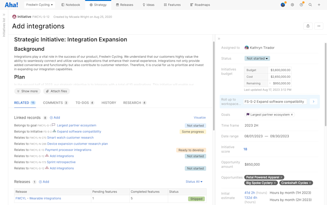
Task: Edit the end date 09/30/2023
Action: (x=279, y=136)
